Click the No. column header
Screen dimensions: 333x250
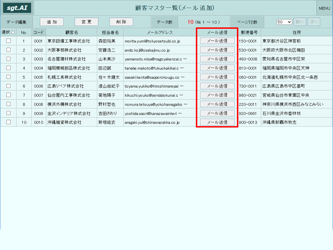point(24,32)
